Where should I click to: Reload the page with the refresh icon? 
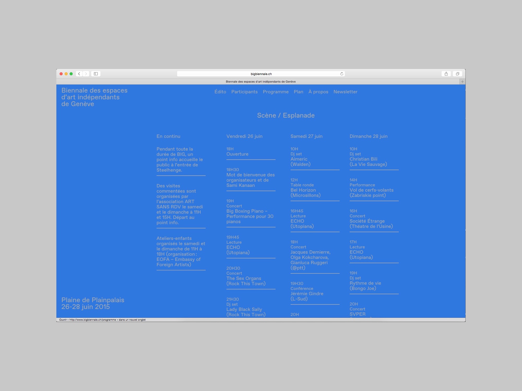pyautogui.click(x=342, y=74)
